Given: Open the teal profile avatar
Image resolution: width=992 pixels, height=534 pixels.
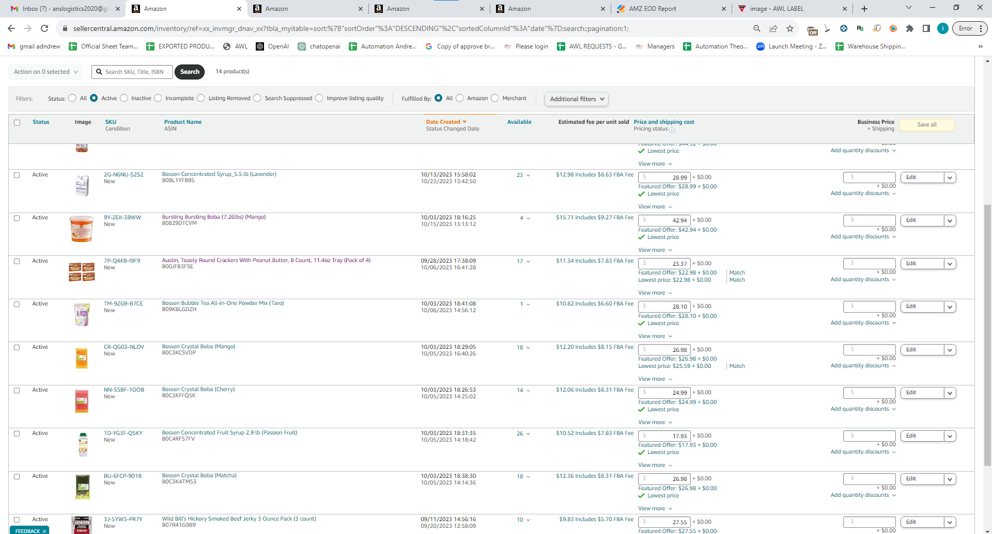Looking at the screenshot, I should (943, 28).
